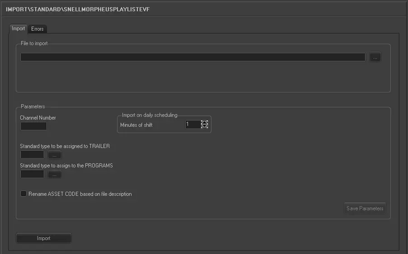Select the Import tab

point(19,28)
